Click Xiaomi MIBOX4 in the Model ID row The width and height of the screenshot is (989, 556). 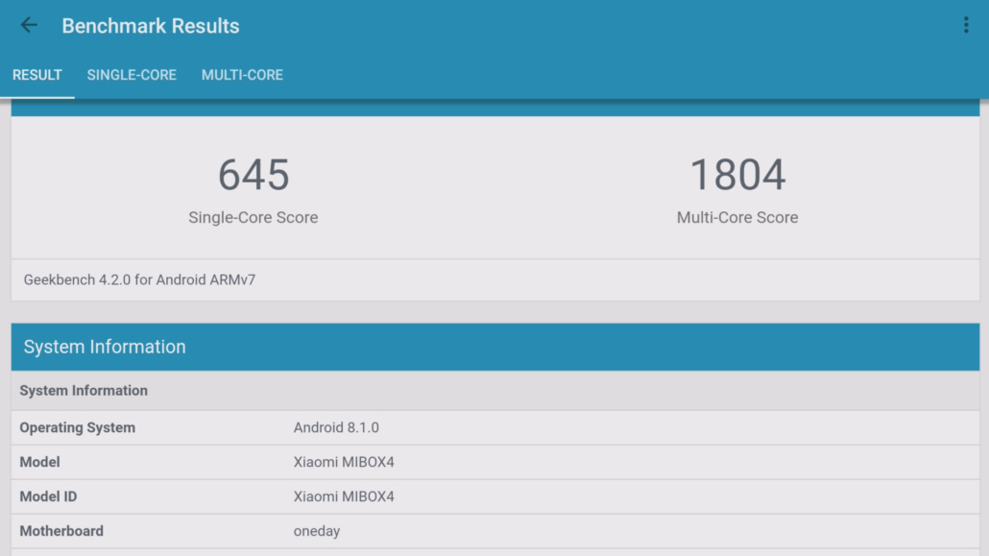tap(344, 496)
